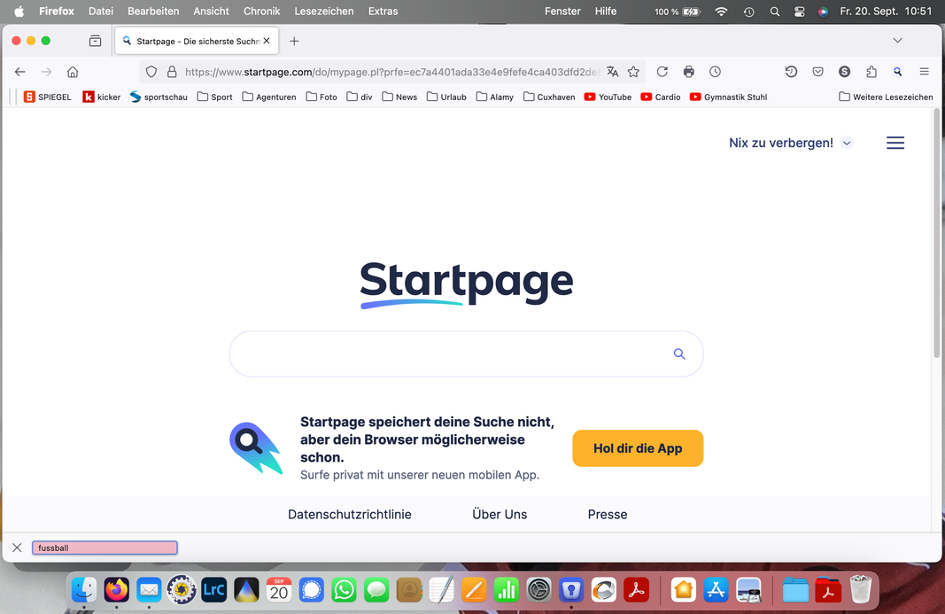Open the Alamy bookmarks folder
The width and height of the screenshot is (945, 614).
pos(495,97)
